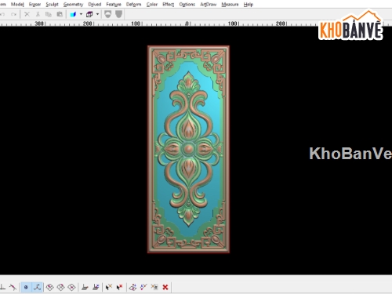Image resolution: width=392 pixels, height=294 pixels.
Task: Click the Delete X toolbar icon
Action: [27, 14]
